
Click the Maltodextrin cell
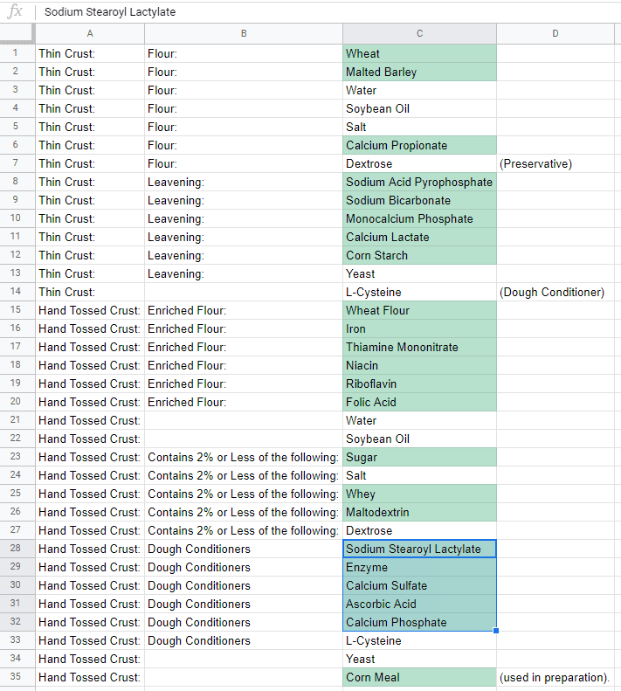click(x=419, y=512)
